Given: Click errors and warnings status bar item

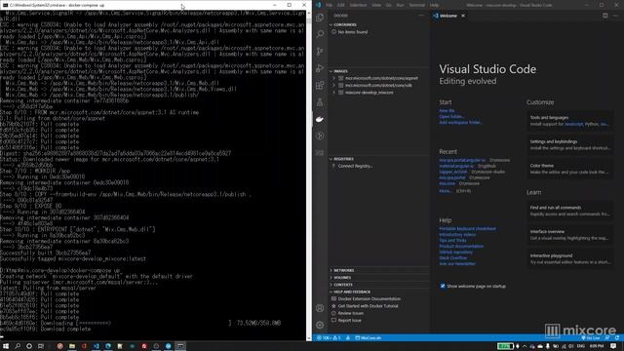Looking at the screenshot, I should (x=330, y=338).
